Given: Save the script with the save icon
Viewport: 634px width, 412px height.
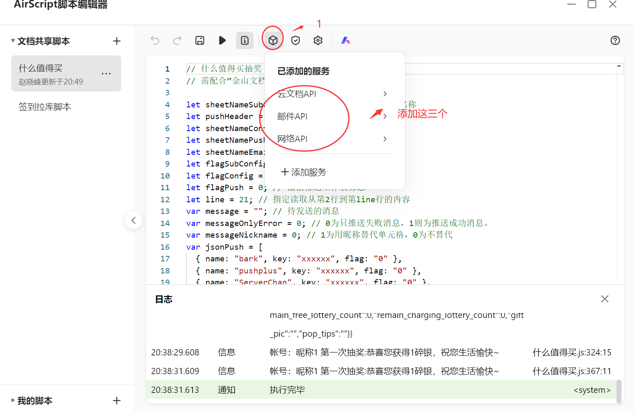Looking at the screenshot, I should 200,40.
